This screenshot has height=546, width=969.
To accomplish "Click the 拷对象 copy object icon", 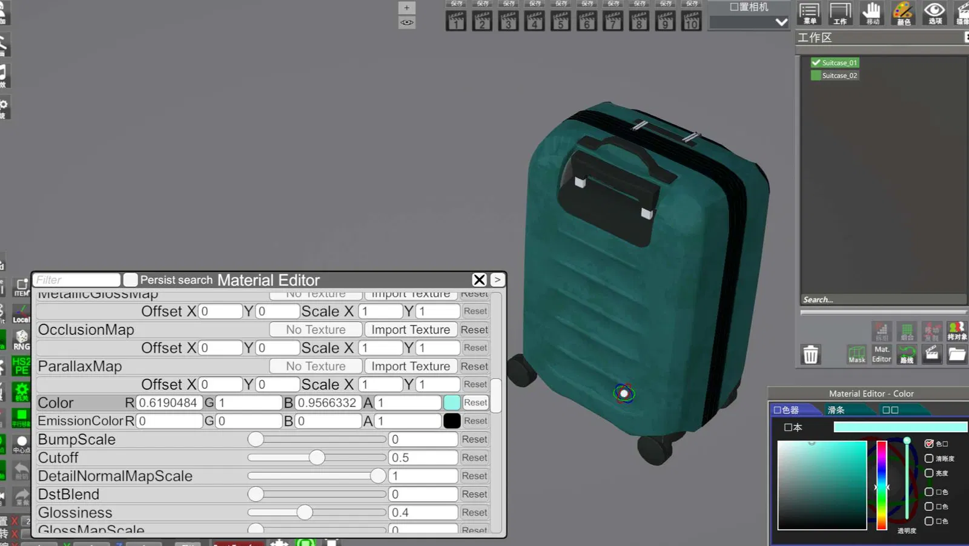I will tap(957, 331).
